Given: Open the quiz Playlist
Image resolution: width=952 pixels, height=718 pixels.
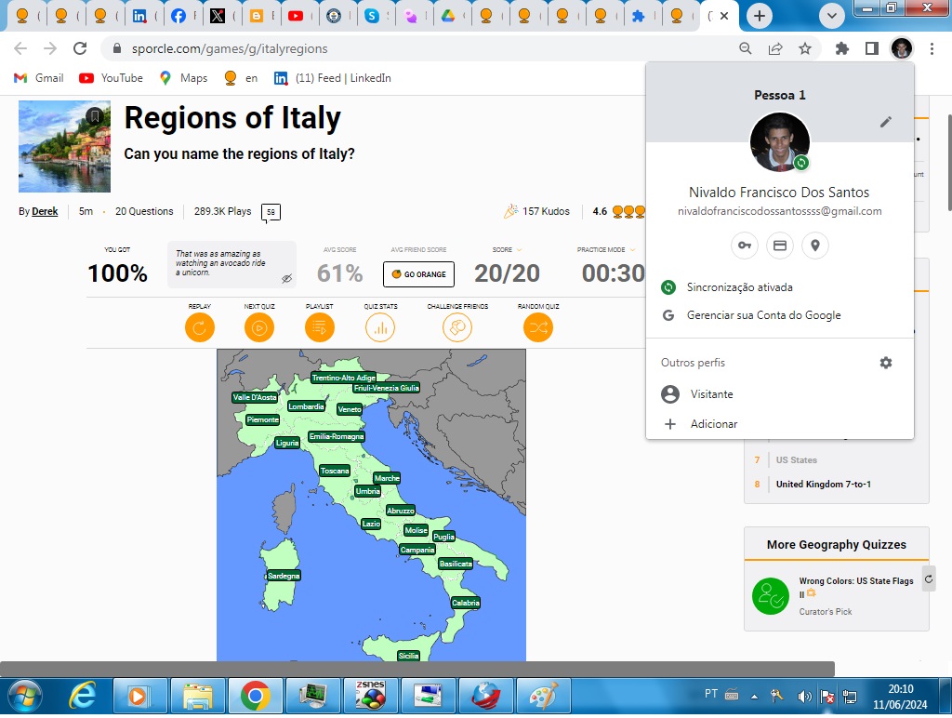Looking at the screenshot, I should click(319, 326).
